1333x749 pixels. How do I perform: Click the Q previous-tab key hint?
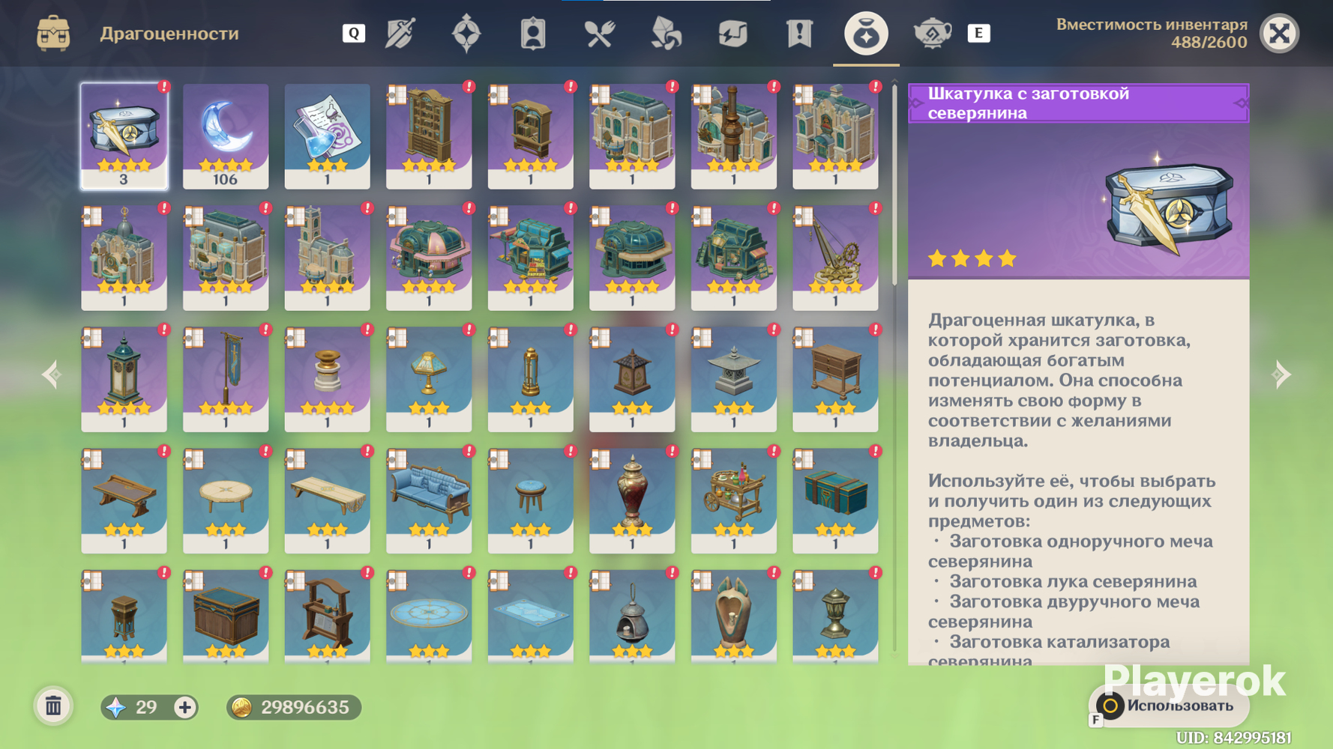(354, 34)
